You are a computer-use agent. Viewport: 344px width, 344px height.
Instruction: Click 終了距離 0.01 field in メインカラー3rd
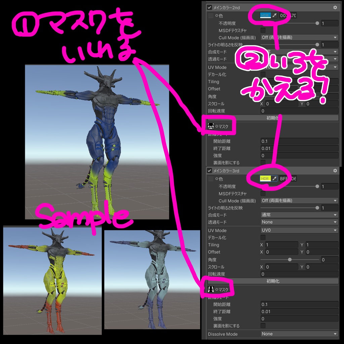pos(299,311)
